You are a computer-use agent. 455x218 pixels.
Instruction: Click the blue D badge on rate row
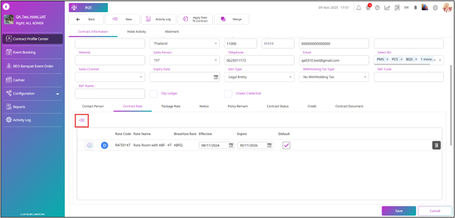105,146
